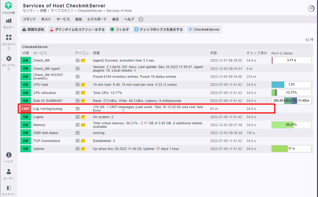Open the User (ユーザー) sidebar menu
This screenshot has width=318, height=197.
(8, 174)
